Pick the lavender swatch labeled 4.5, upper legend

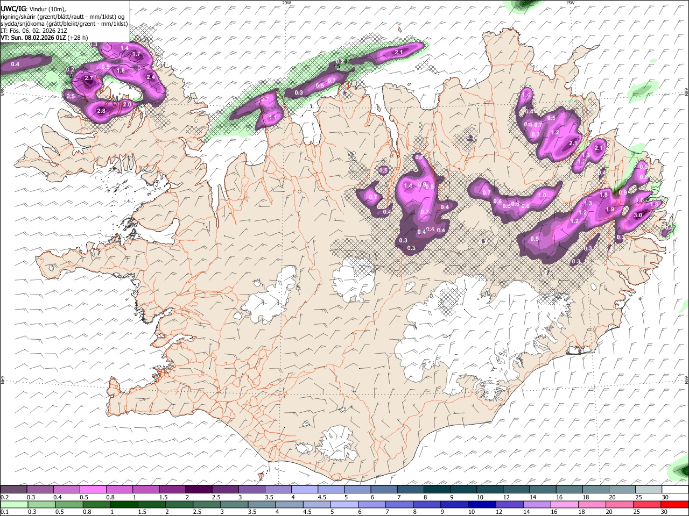(x=331, y=490)
